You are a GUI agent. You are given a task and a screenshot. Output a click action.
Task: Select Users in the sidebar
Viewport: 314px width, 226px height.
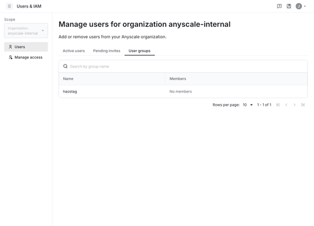[x=26, y=47]
